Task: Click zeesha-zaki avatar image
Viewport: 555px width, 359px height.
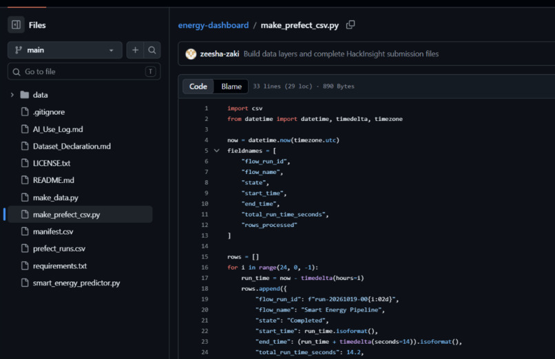Action: click(x=191, y=54)
